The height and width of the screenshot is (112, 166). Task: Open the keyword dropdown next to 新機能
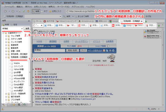coord(22,29)
